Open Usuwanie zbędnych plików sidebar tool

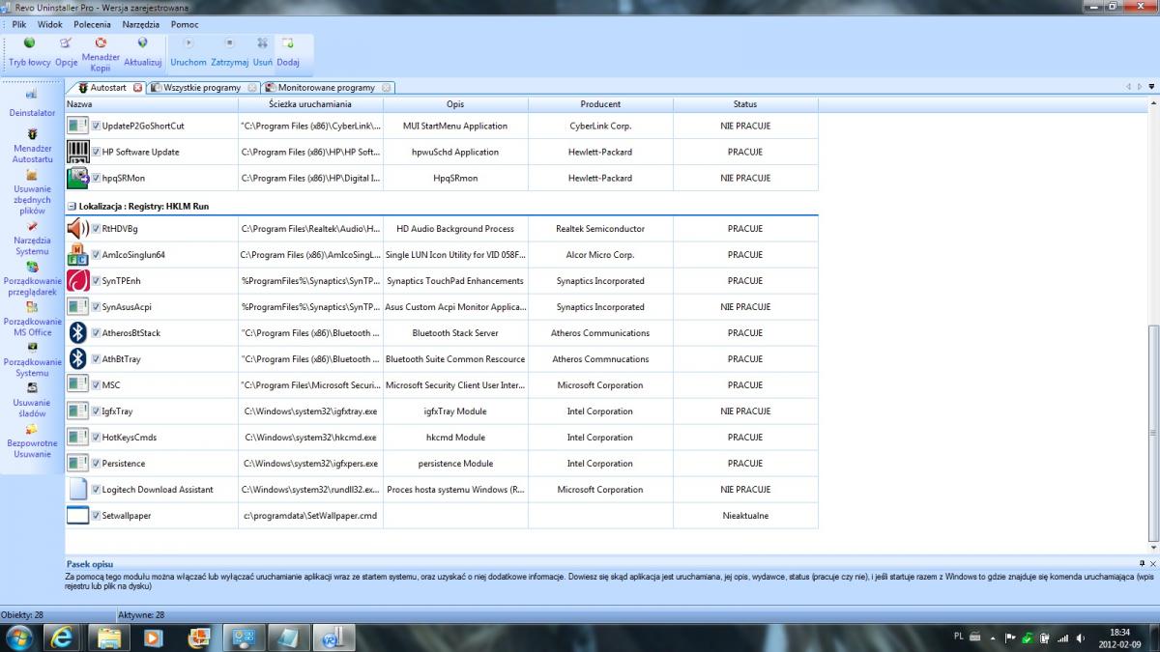point(32,192)
